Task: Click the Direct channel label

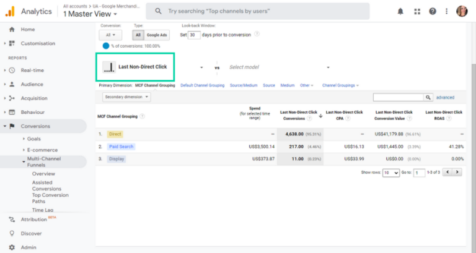Action: coord(115,134)
